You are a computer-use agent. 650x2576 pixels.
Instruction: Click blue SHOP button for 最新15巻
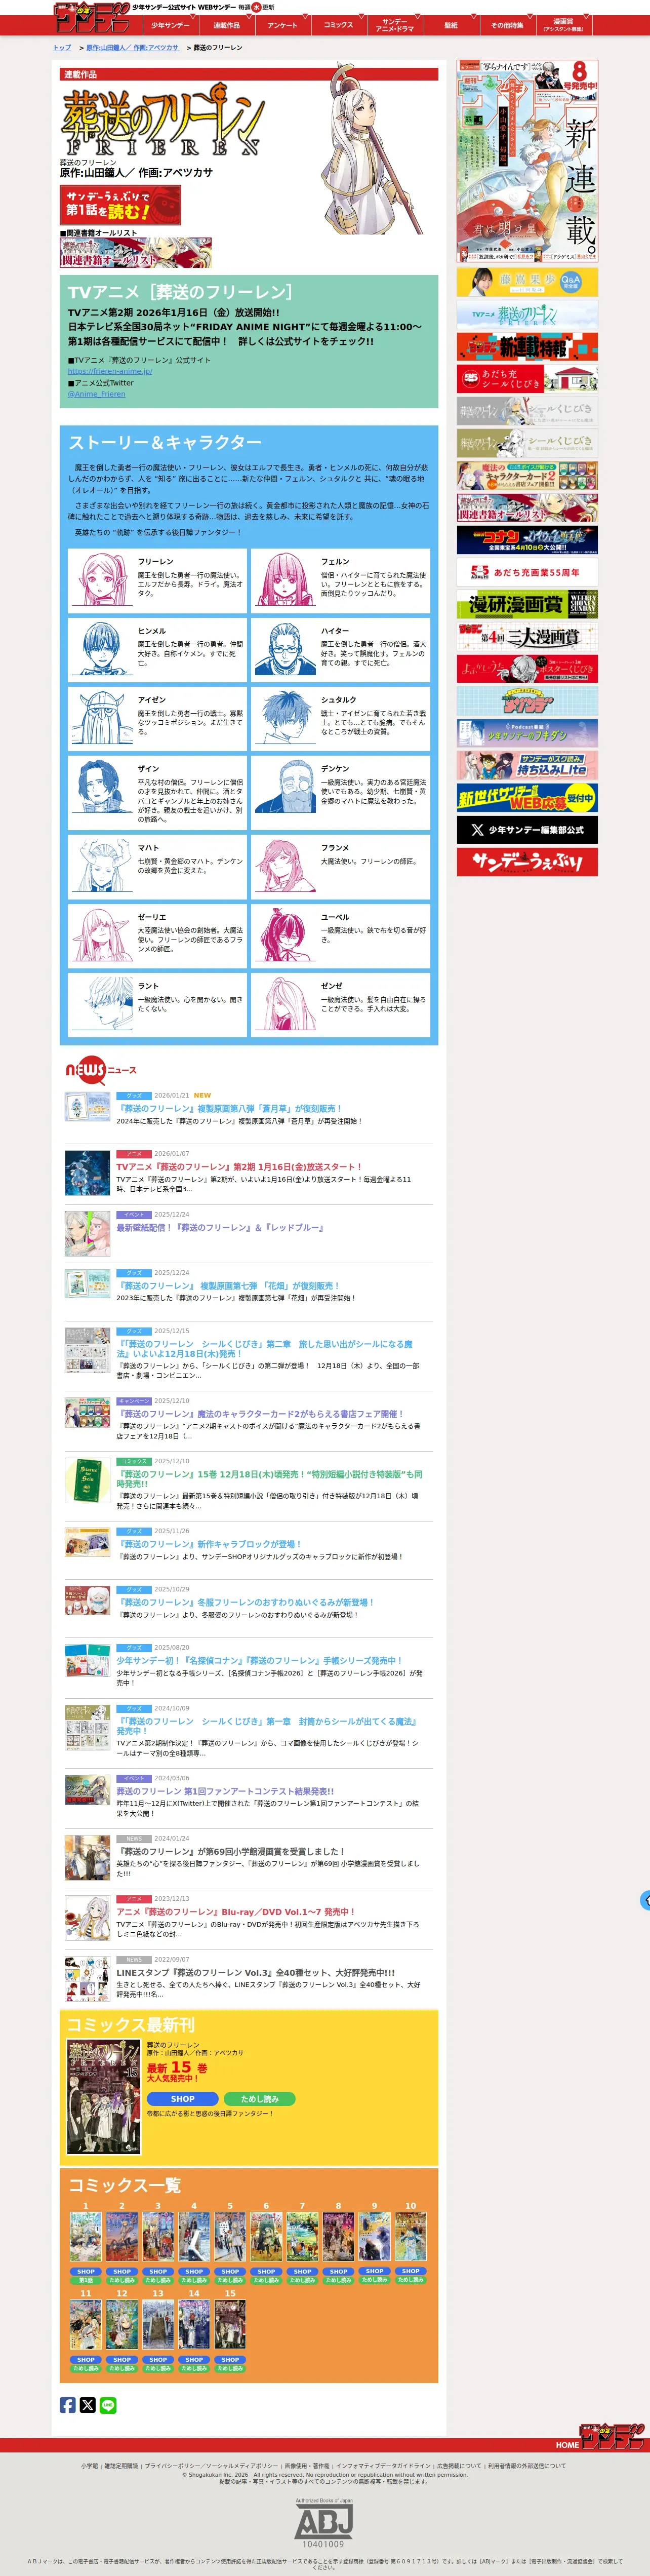(x=182, y=2099)
